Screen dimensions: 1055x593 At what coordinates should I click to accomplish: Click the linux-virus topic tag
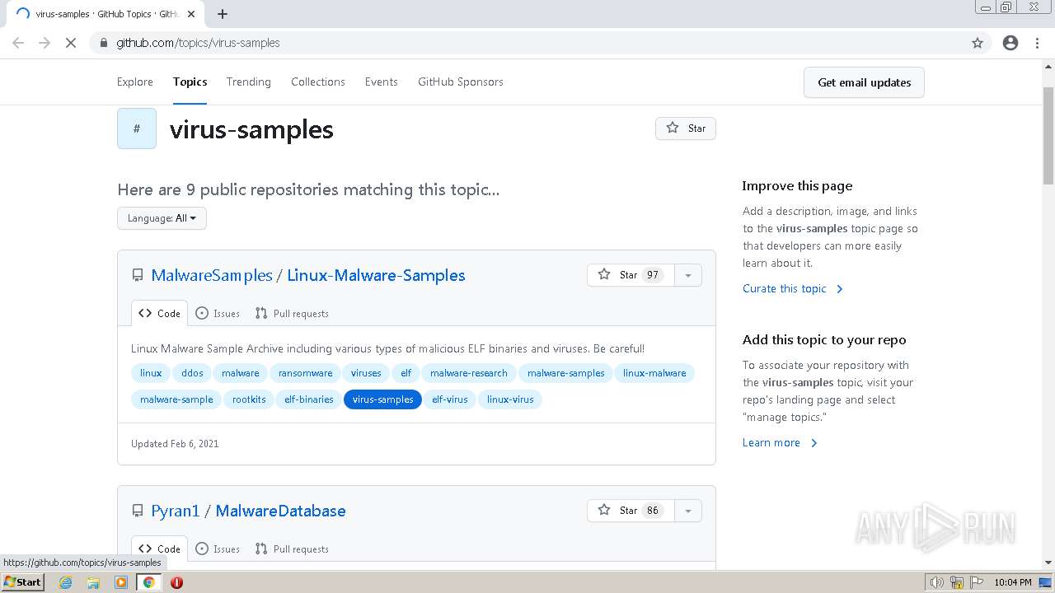pyautogui.click(x=510, y=399)
